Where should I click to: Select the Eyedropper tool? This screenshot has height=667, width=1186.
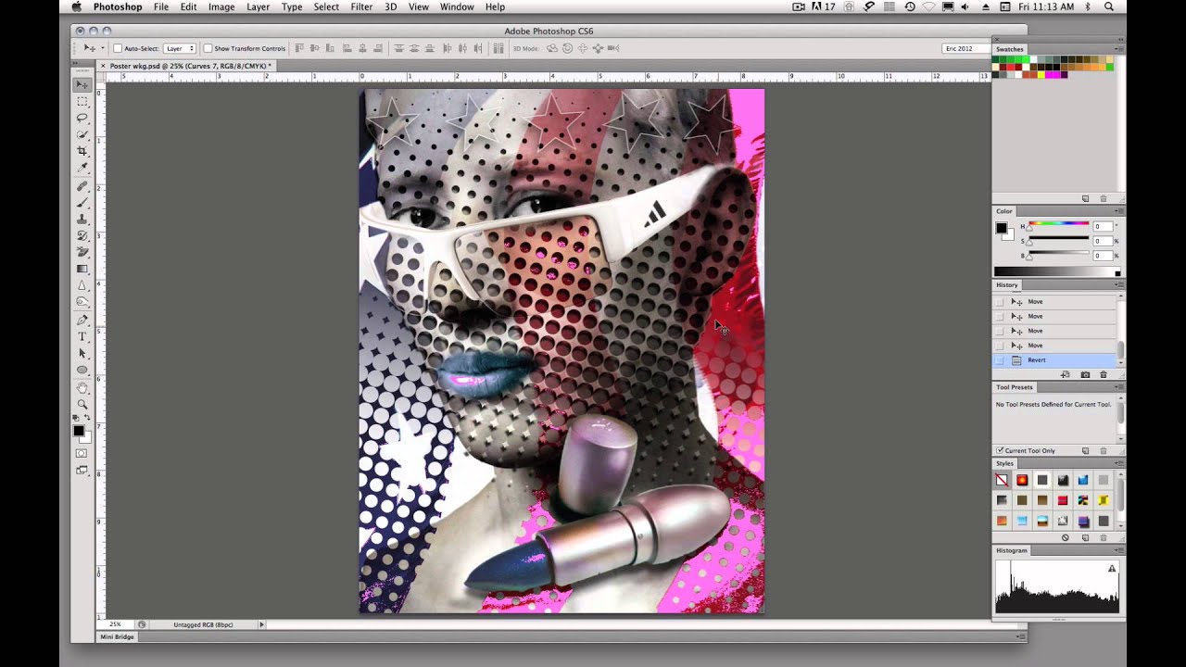[82, 168]
